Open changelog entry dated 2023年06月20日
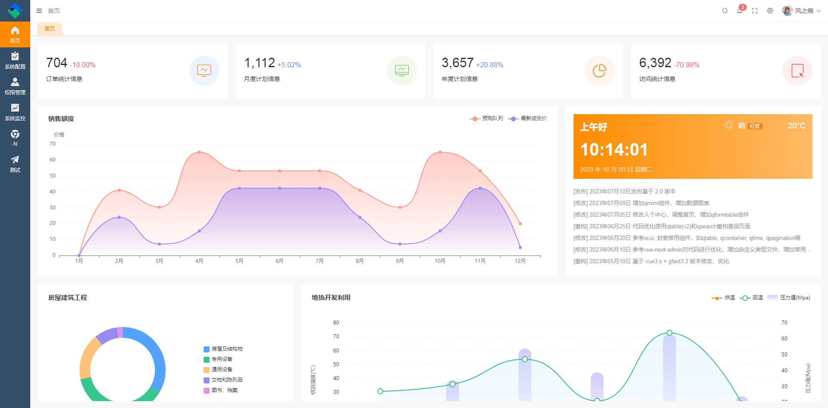 [x=687, y=238]
